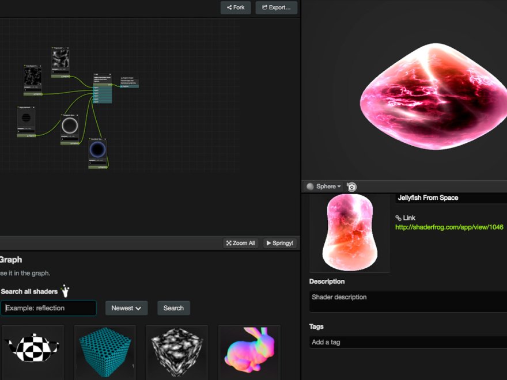Screen dimensions: 507x380
Task: Click the crosshair icon on the Zoom All button
Action: click(229, 242)
